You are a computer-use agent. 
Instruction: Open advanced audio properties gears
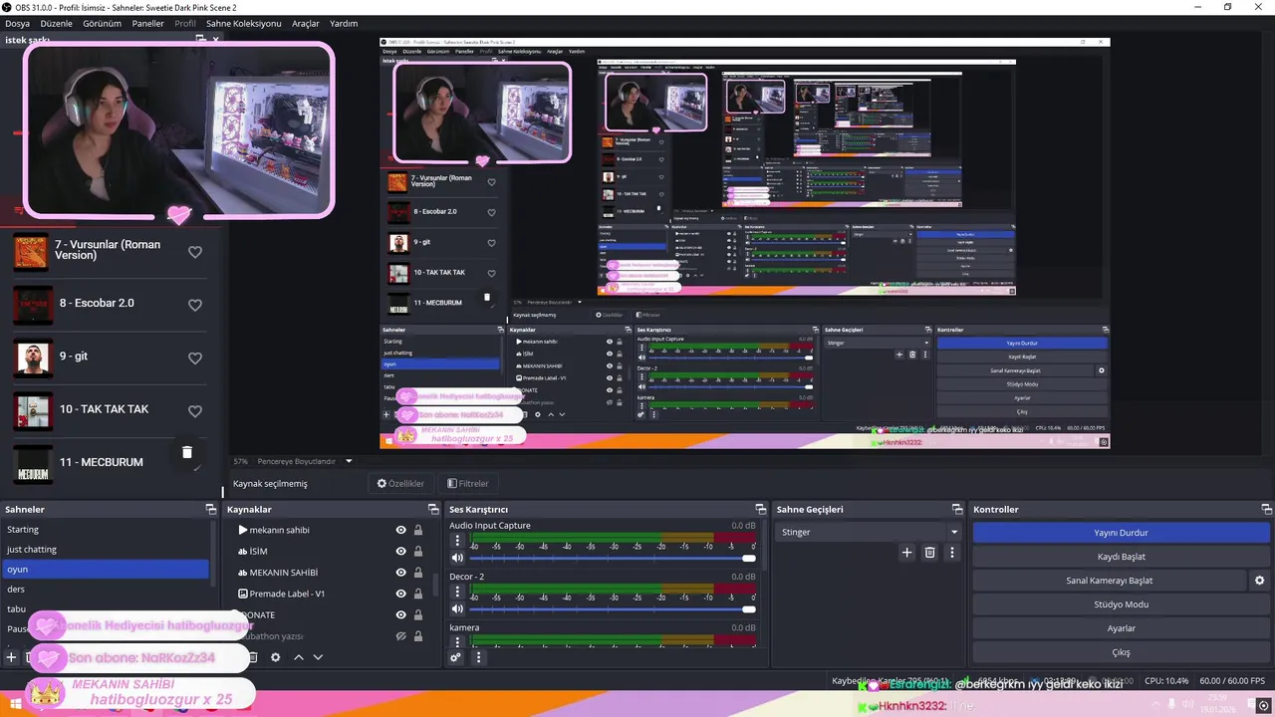click(x=456, y=657)
